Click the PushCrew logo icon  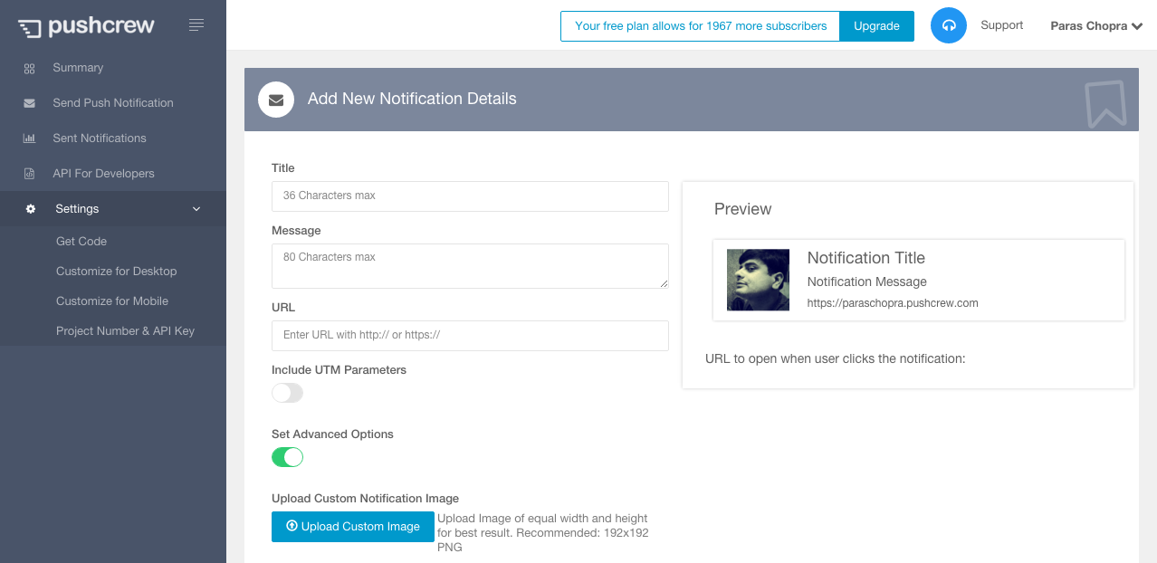click(29, 28)
